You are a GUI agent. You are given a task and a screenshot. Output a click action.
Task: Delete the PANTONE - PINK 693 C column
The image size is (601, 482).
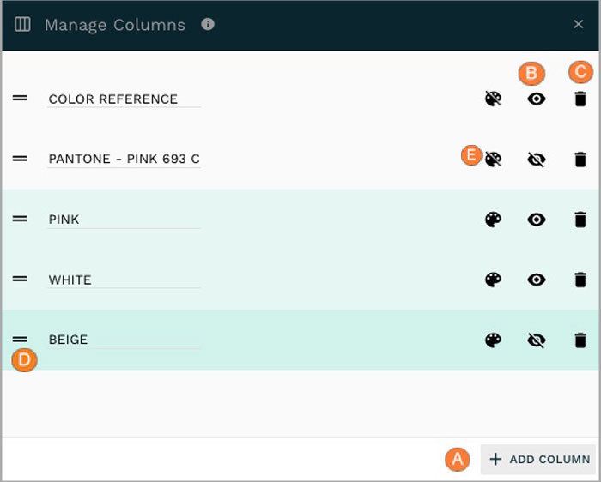[580, 160]
